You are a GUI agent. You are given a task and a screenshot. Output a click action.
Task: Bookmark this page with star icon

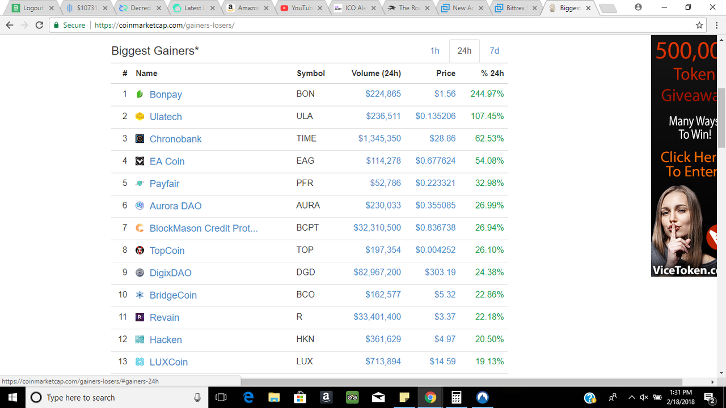[699, 25]
